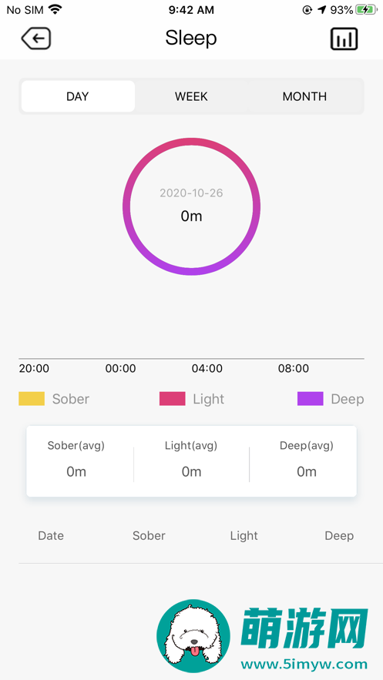Viewport: 383px width, 680px height.
Task: Tap the 2020-10-26 date label
Action: [191, 193]
